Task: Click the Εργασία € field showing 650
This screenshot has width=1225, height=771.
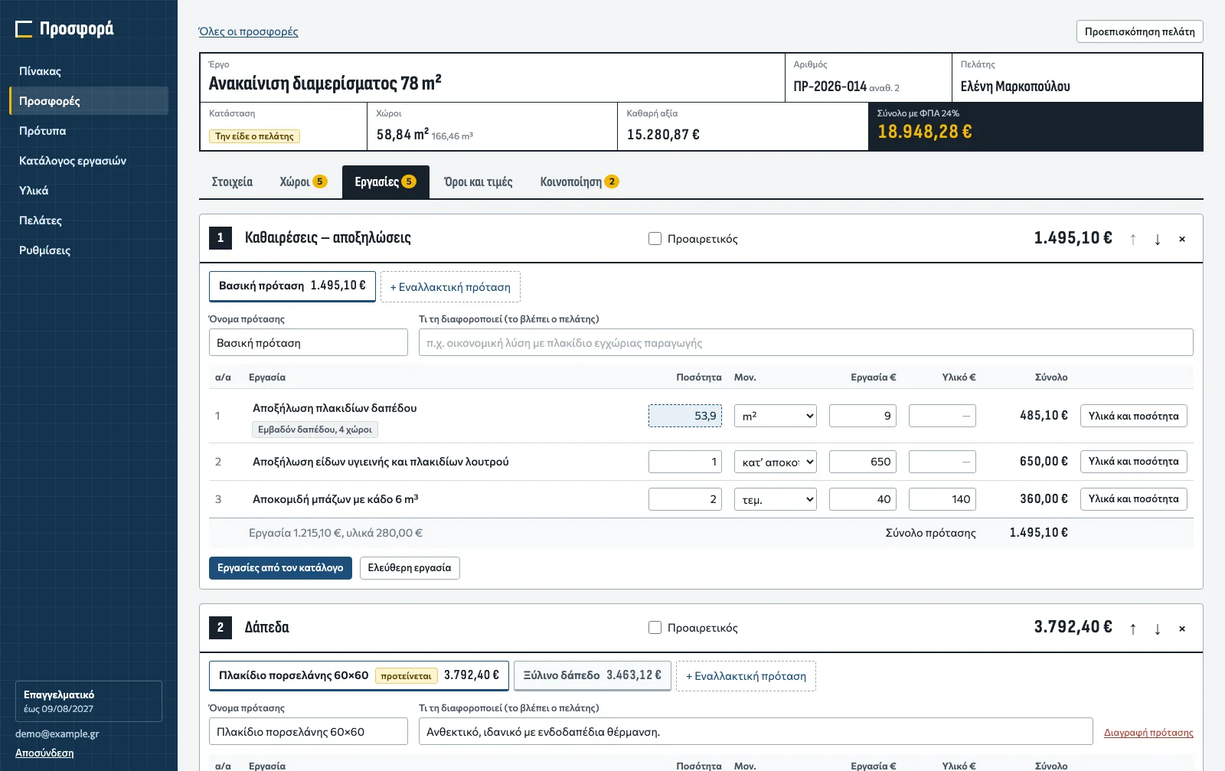Action: pos(863,462)
